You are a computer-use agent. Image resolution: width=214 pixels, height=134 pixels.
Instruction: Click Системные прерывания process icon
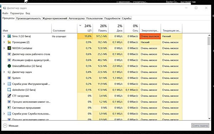9,108
